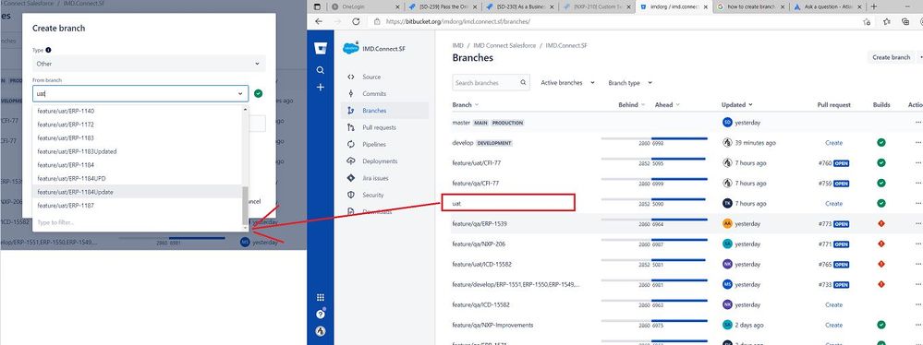The width and height of the screenshot is (923, 345).
Task: Click the Security shield icon
Action: pyautogui.click(x=351, y=196)
